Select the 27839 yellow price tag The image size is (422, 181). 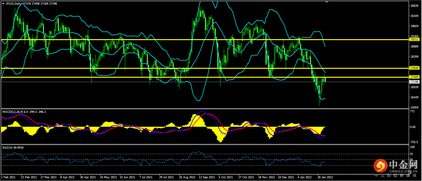click(414, 68)
